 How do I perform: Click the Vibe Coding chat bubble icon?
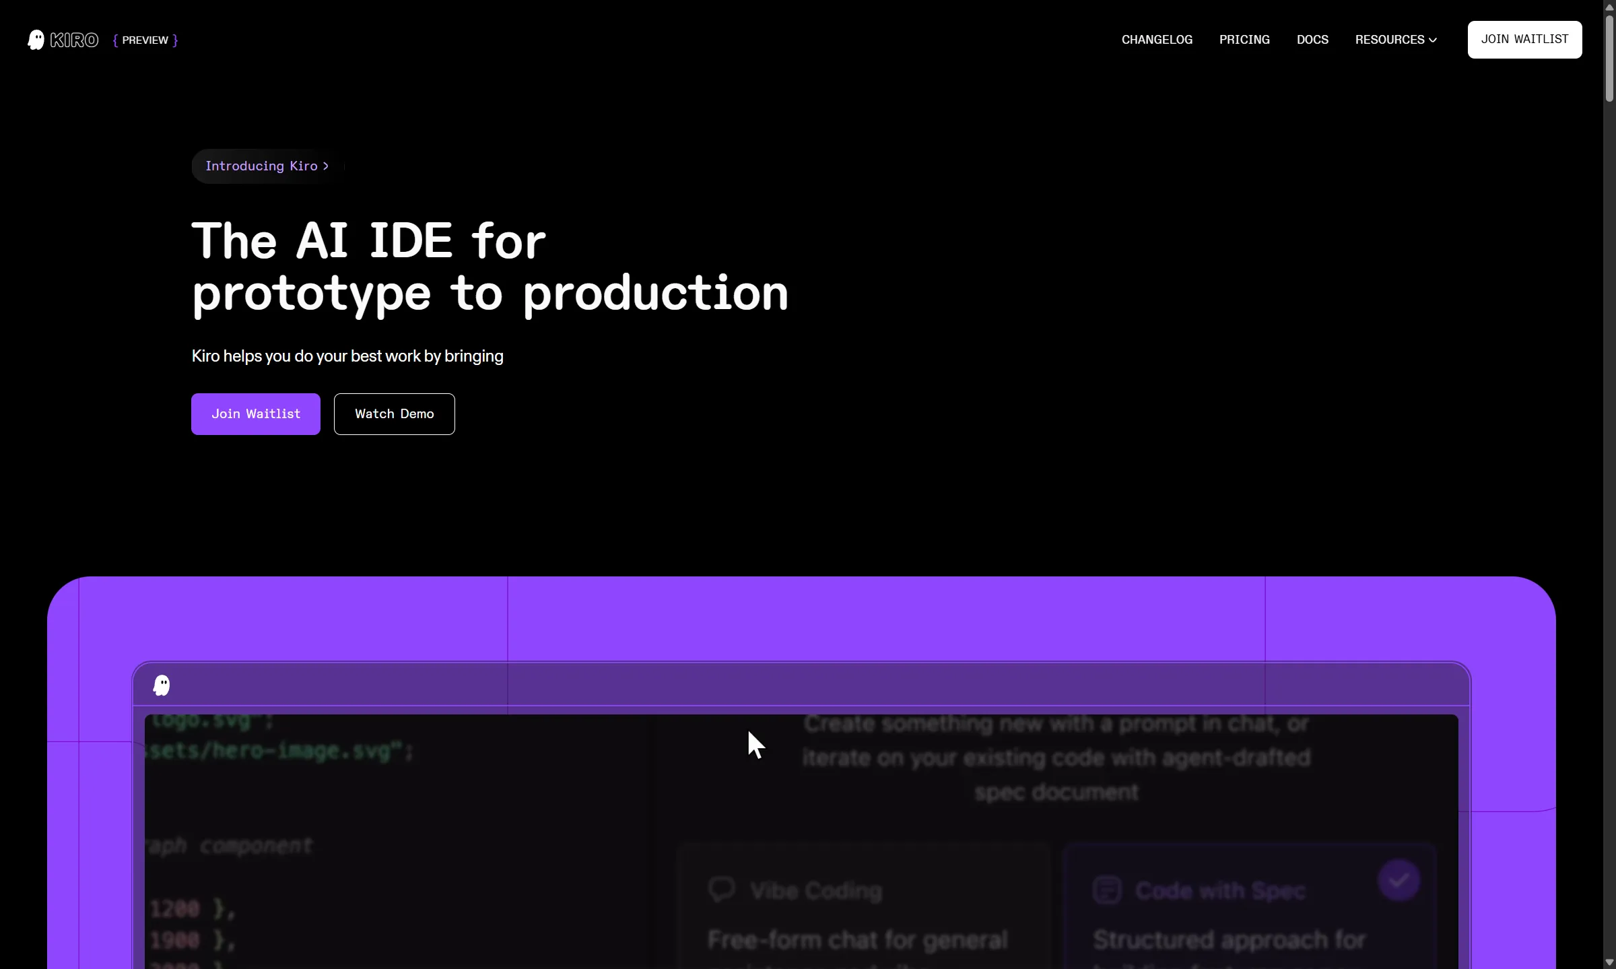pyautogui.click(x=722, y=890)
